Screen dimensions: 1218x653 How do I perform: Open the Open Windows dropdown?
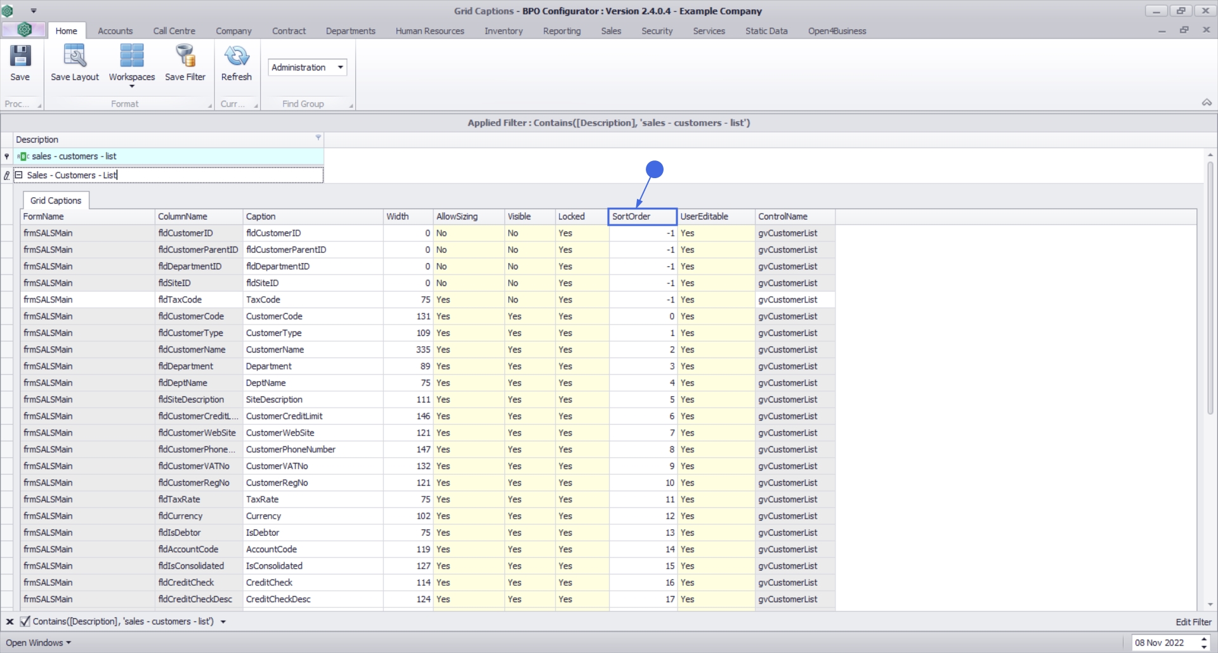pyautogui.click(x=38, y=643)
